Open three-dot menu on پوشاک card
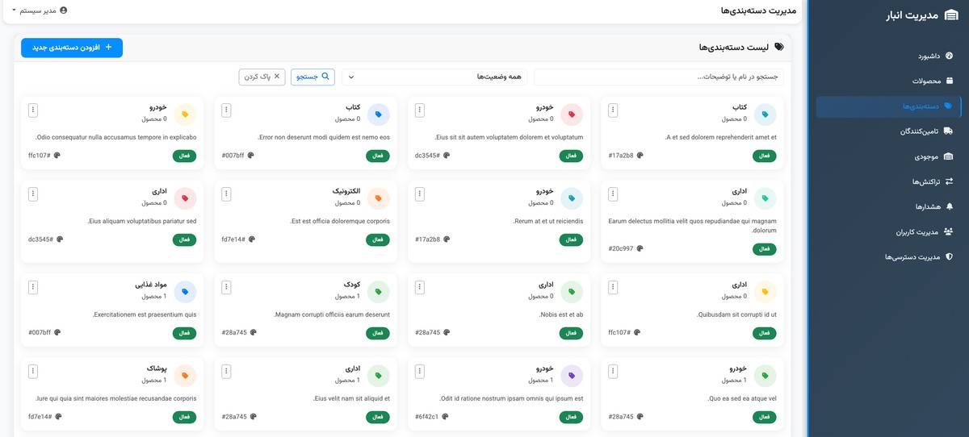 [x=33, y=371]
